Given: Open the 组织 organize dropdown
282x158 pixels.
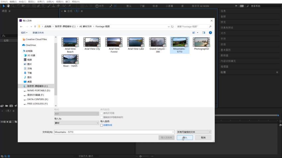Looking at the screenshot, I should point(24,33).
